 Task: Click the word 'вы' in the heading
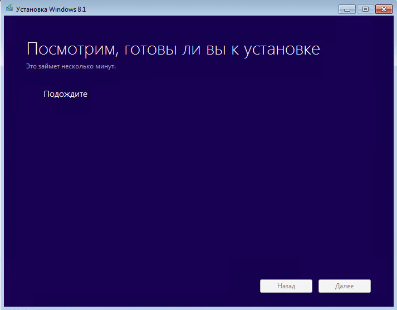[x=216, y=49]
